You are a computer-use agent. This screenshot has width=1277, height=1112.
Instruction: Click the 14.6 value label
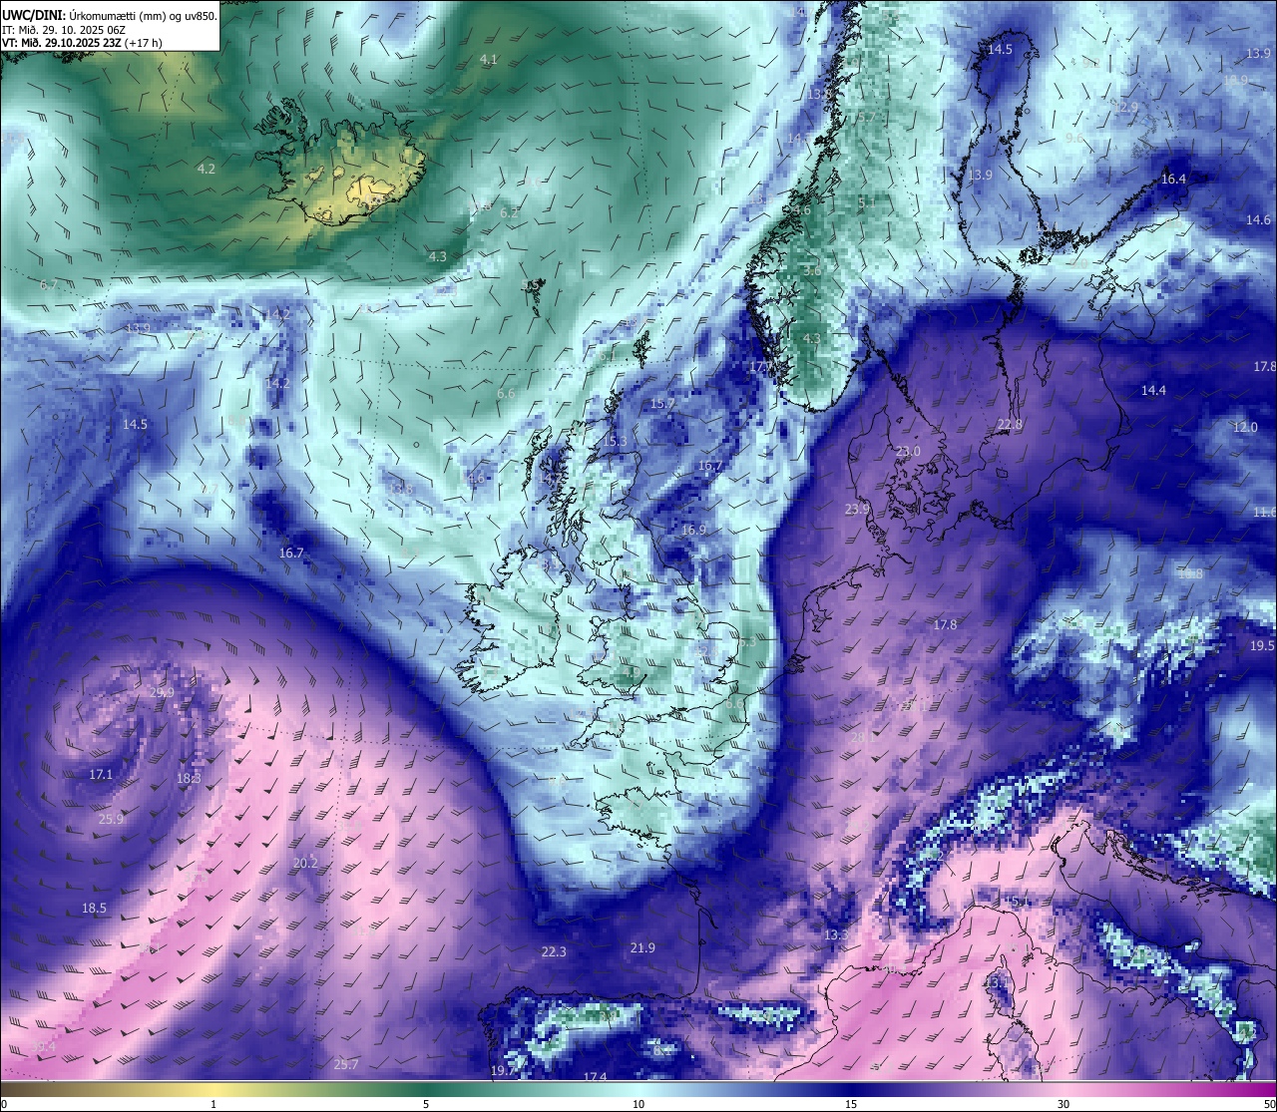pos(1258,219)
